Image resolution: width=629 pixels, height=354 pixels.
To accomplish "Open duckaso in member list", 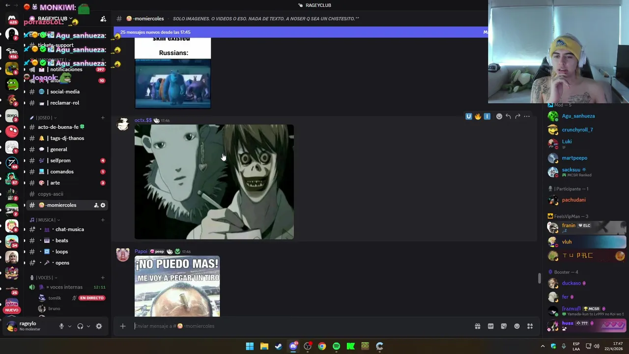I will click(x=572, y=283).
